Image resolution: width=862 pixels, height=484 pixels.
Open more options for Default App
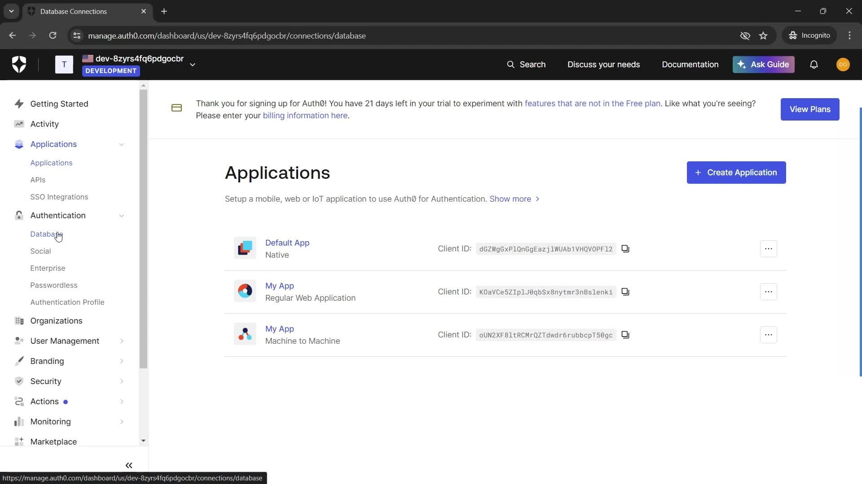tap(768, 249)
